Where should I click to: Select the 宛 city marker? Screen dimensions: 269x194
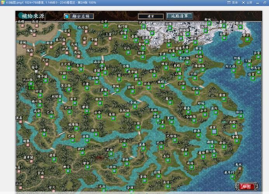[119, 80]
